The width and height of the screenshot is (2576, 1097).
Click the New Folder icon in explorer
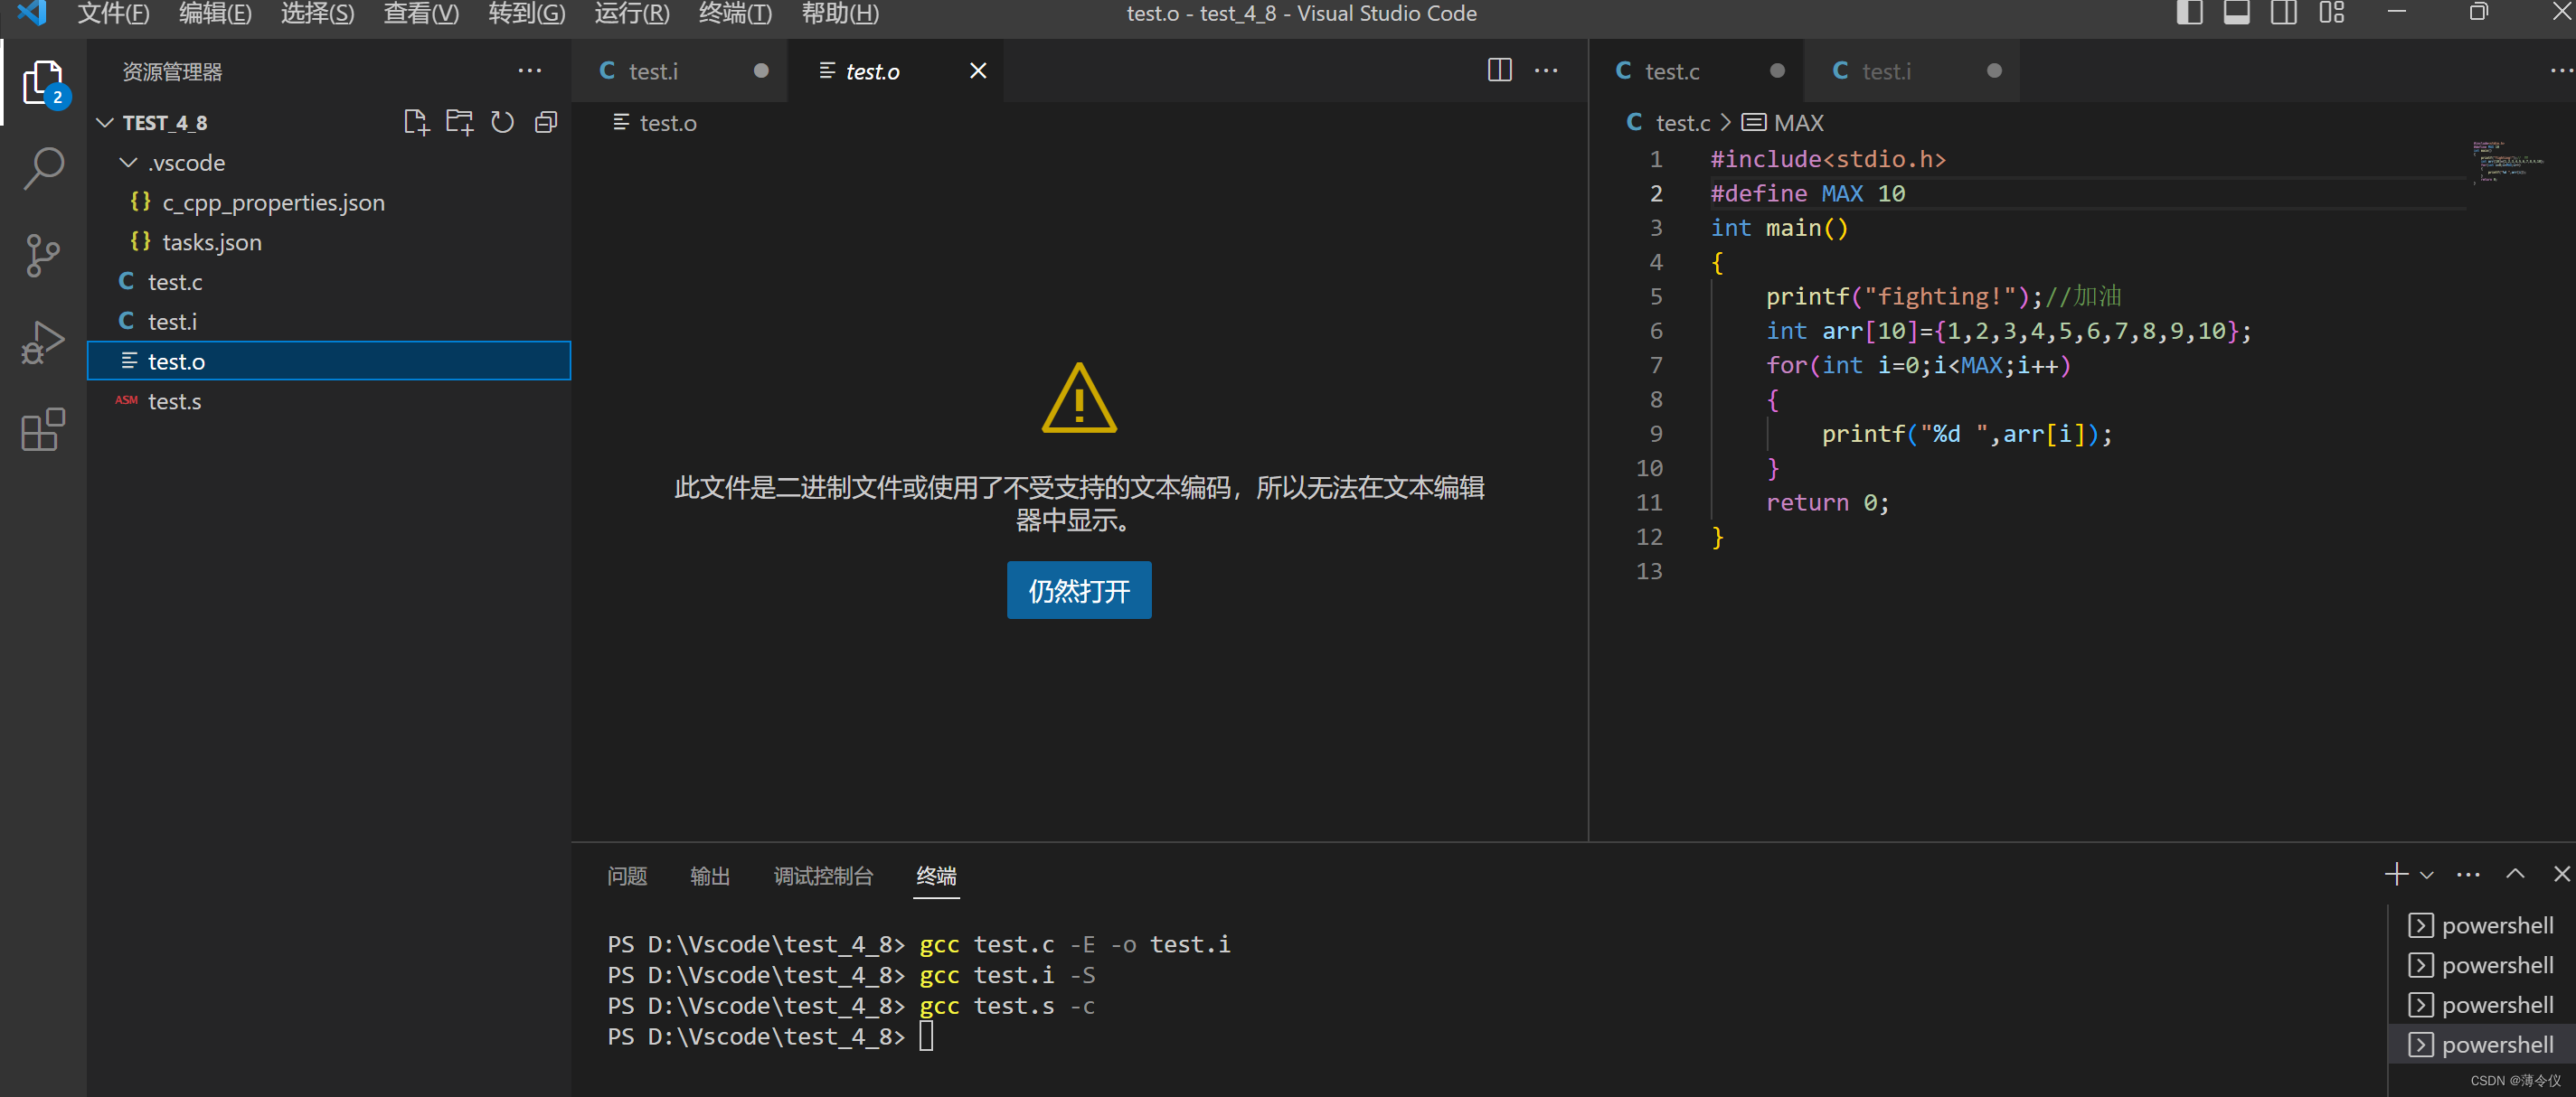[459, 123]
